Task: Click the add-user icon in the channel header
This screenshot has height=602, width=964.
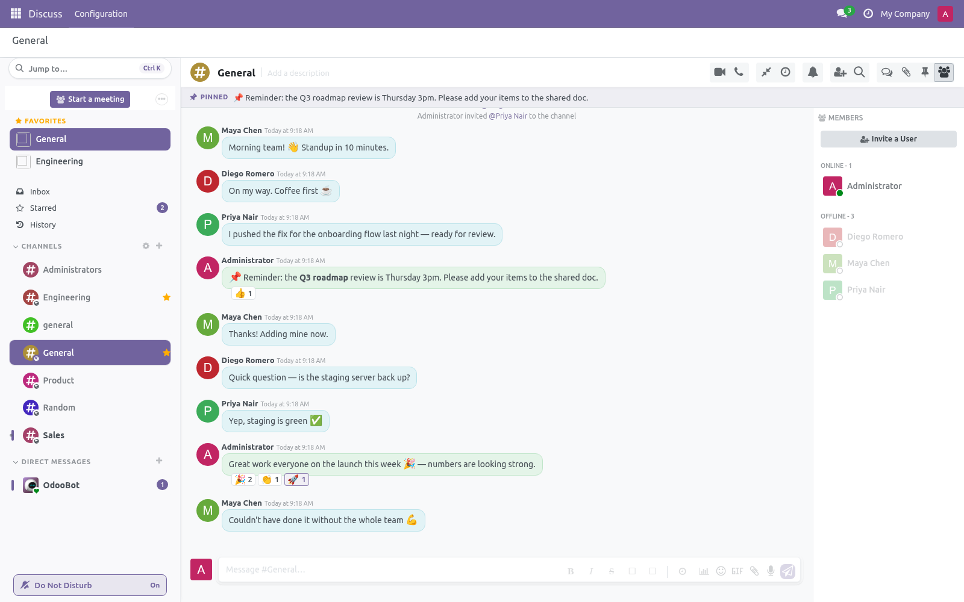Action: coord(840,72)
